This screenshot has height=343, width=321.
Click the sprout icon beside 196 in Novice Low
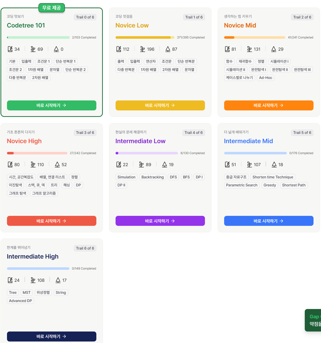pos(143,49)
